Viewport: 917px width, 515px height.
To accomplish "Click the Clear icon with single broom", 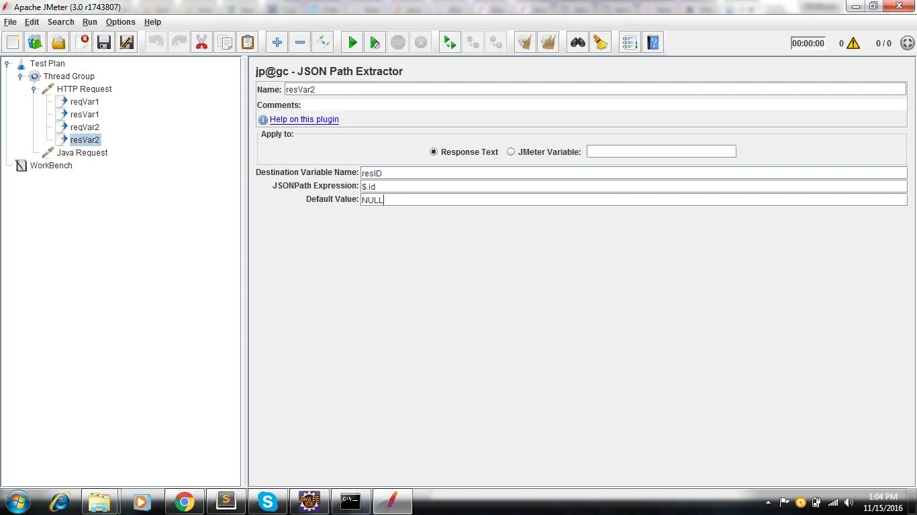I will (x=526, y=43).
